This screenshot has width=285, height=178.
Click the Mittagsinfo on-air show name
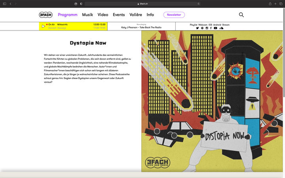coord(63,25)
